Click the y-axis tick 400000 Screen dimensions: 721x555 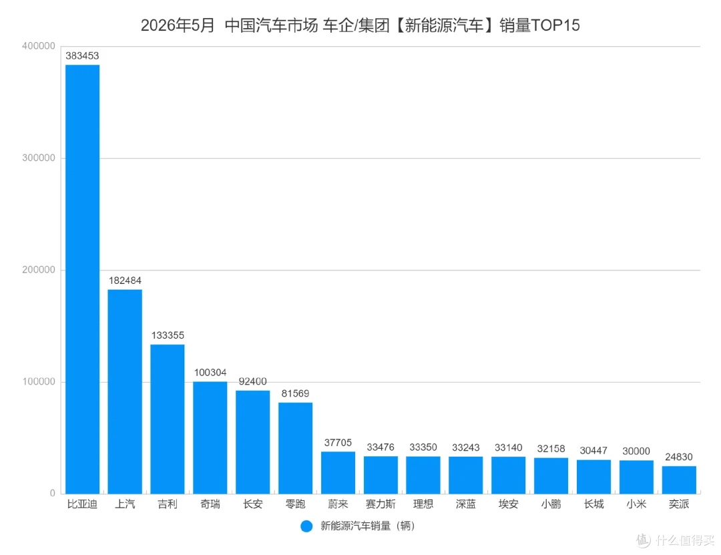click(x=39, y=46)
